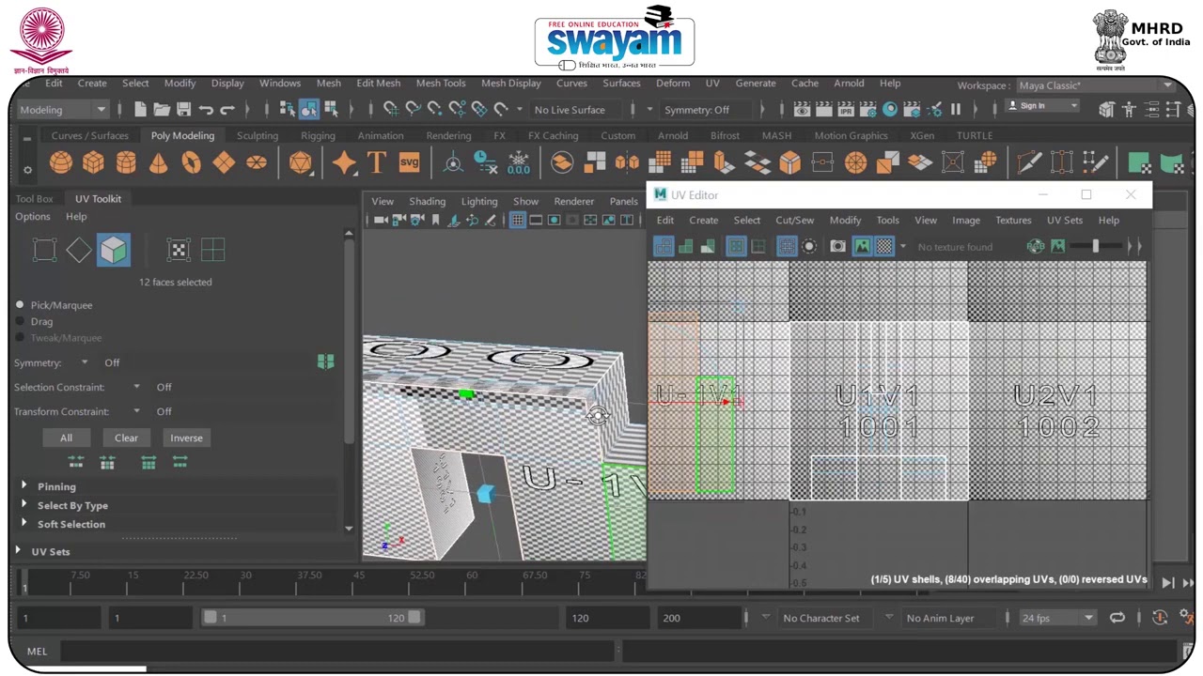Screen dimensions: 1203x676
Task: Click the open scene folder icon
Action: coord(162,110)
